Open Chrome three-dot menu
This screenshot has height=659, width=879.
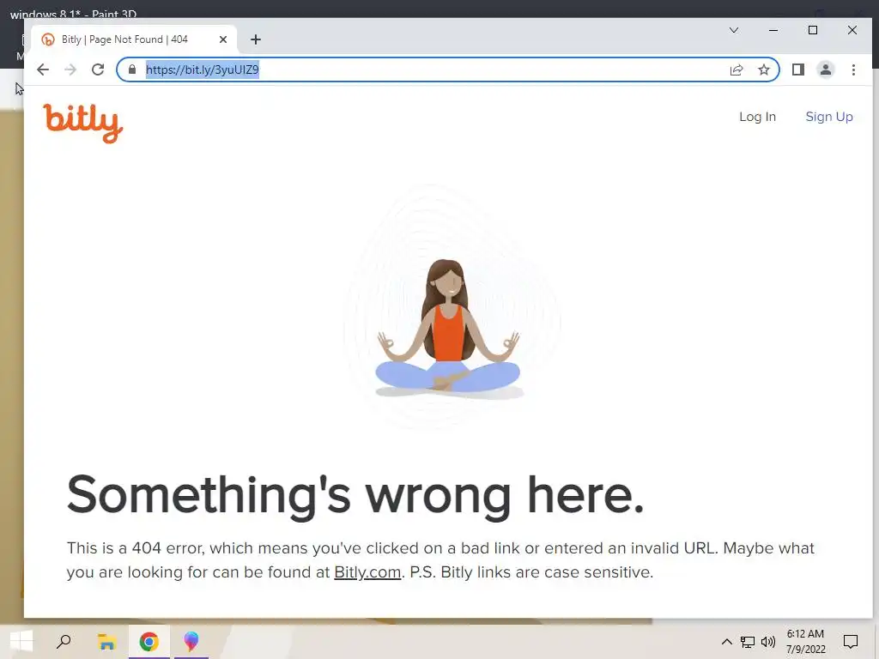(x=853, y=70)
